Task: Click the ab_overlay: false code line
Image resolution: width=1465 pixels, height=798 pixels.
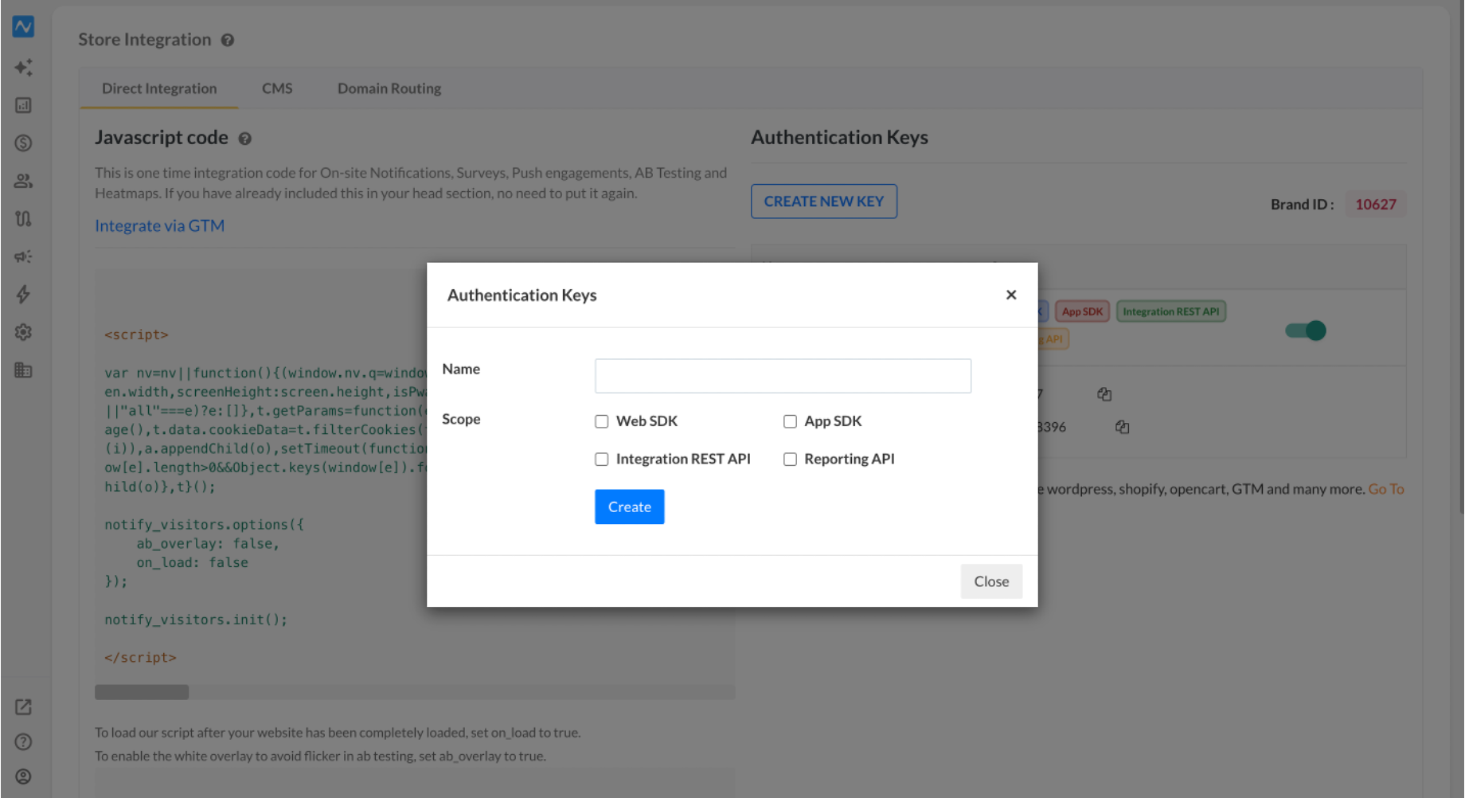Action: point(208,544)
